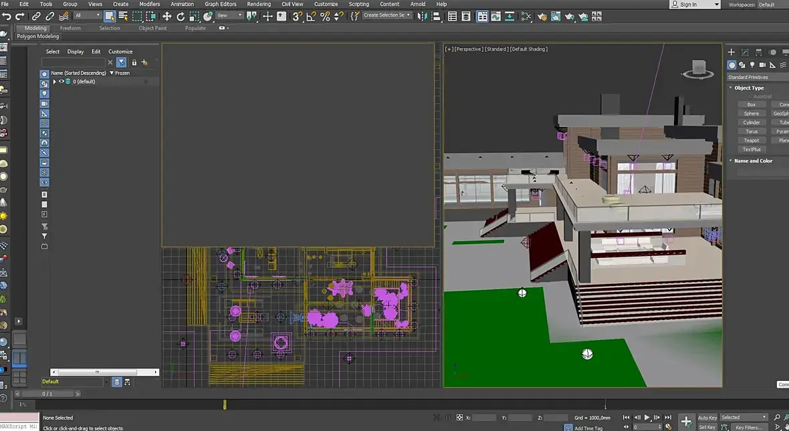Open the selection filter All dropdown
The image size is (789, 431).
pos(88,15)
